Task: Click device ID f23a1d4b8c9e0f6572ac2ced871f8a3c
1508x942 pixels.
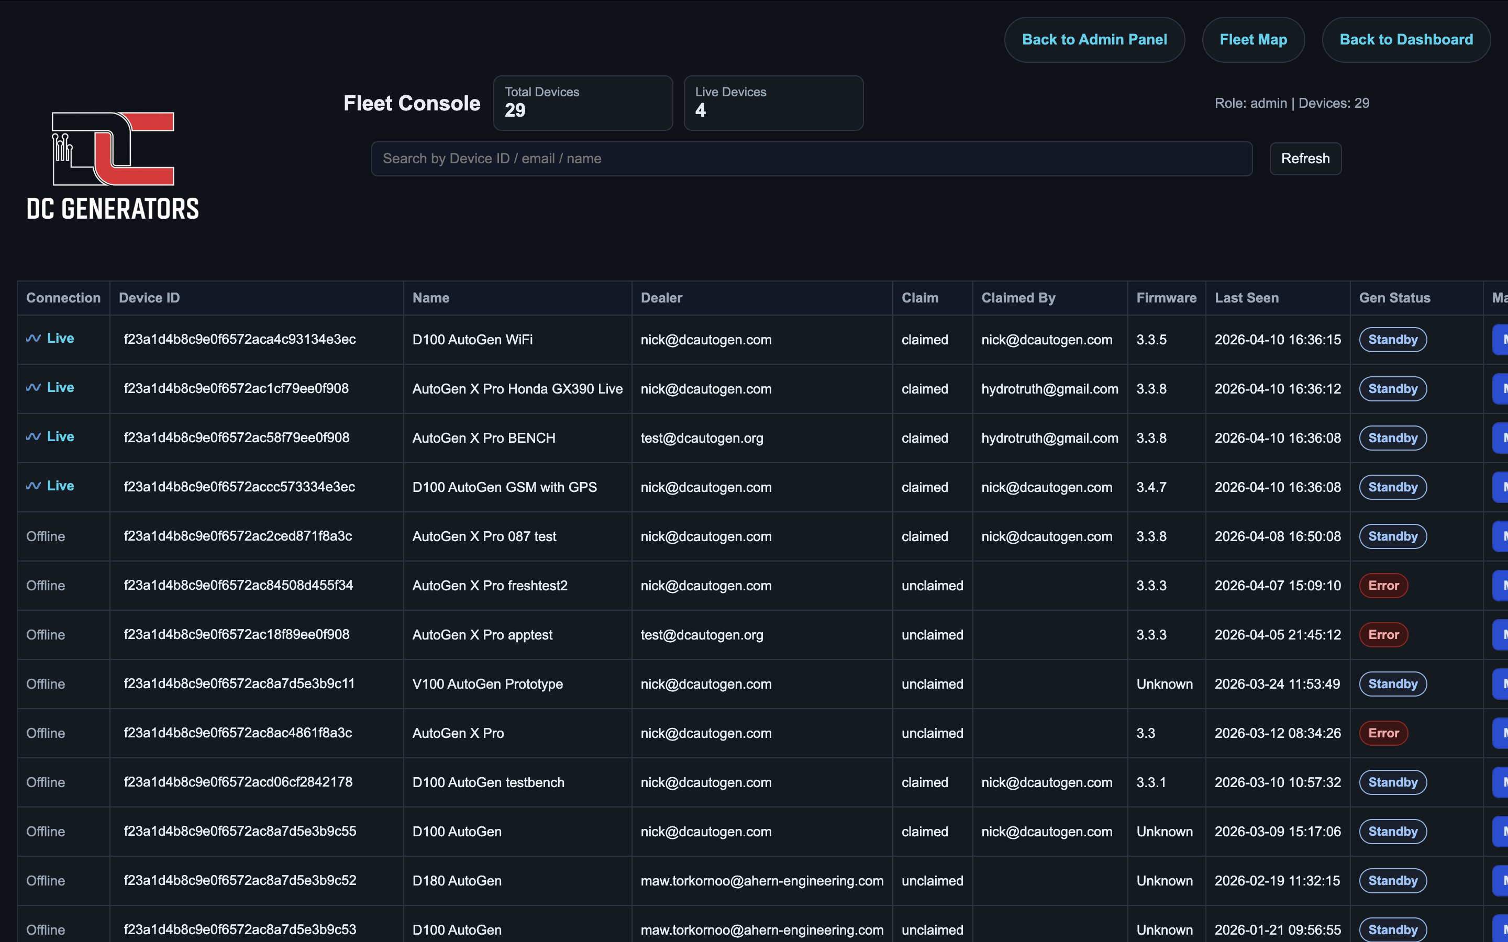Action: (238, 536)
